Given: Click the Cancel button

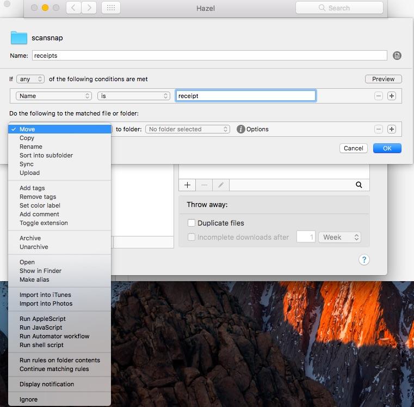Looking at the screenshot, I should click(x=353, y=148).
